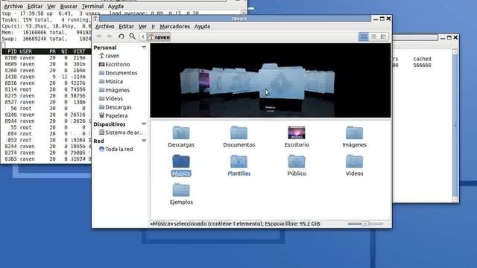This screenshot has height=268, width=477.
Task: Click the VIRT column header in top
Action: 79,51
